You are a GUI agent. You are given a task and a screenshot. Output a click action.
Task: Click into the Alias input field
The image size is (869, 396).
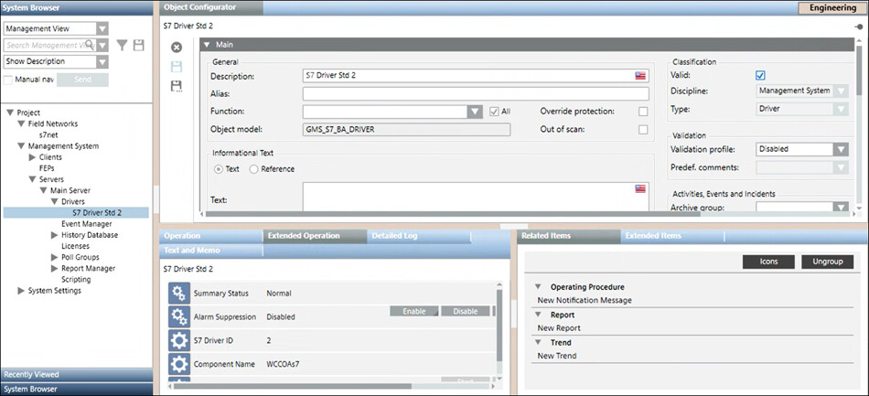tap(475, 93)
